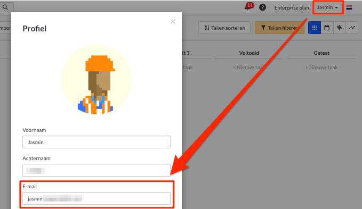Add new task under Getest column

[321, 68]
